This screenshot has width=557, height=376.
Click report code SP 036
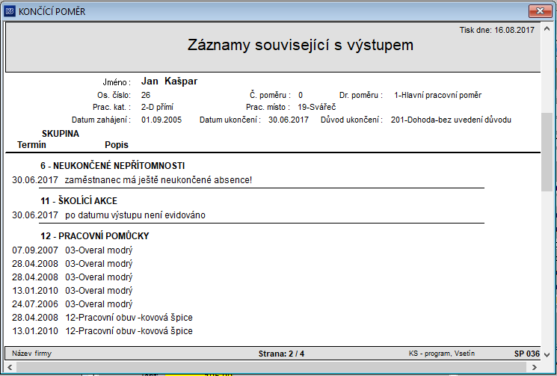tap(527, 354)
